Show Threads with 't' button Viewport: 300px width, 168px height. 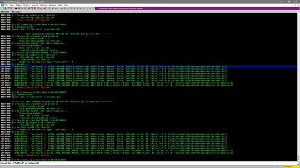click(59, 8)
